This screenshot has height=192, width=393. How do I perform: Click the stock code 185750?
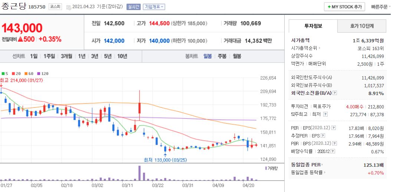point(37,7)
